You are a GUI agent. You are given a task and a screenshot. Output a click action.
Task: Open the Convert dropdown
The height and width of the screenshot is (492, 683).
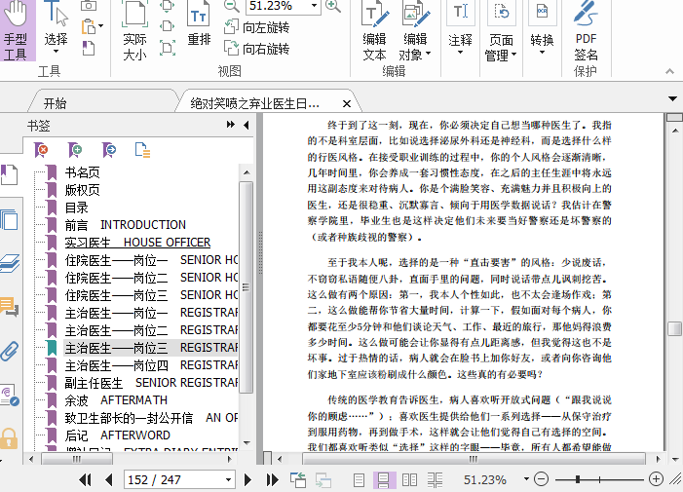pos(542,53)
